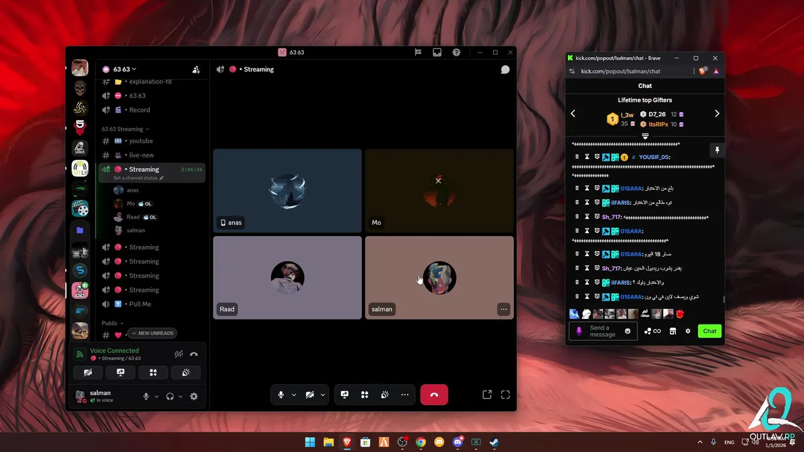This screenshot has height=452, width=804.
Task: Open more options ellipsis in call control bar
Action: [x=405, y=395]
